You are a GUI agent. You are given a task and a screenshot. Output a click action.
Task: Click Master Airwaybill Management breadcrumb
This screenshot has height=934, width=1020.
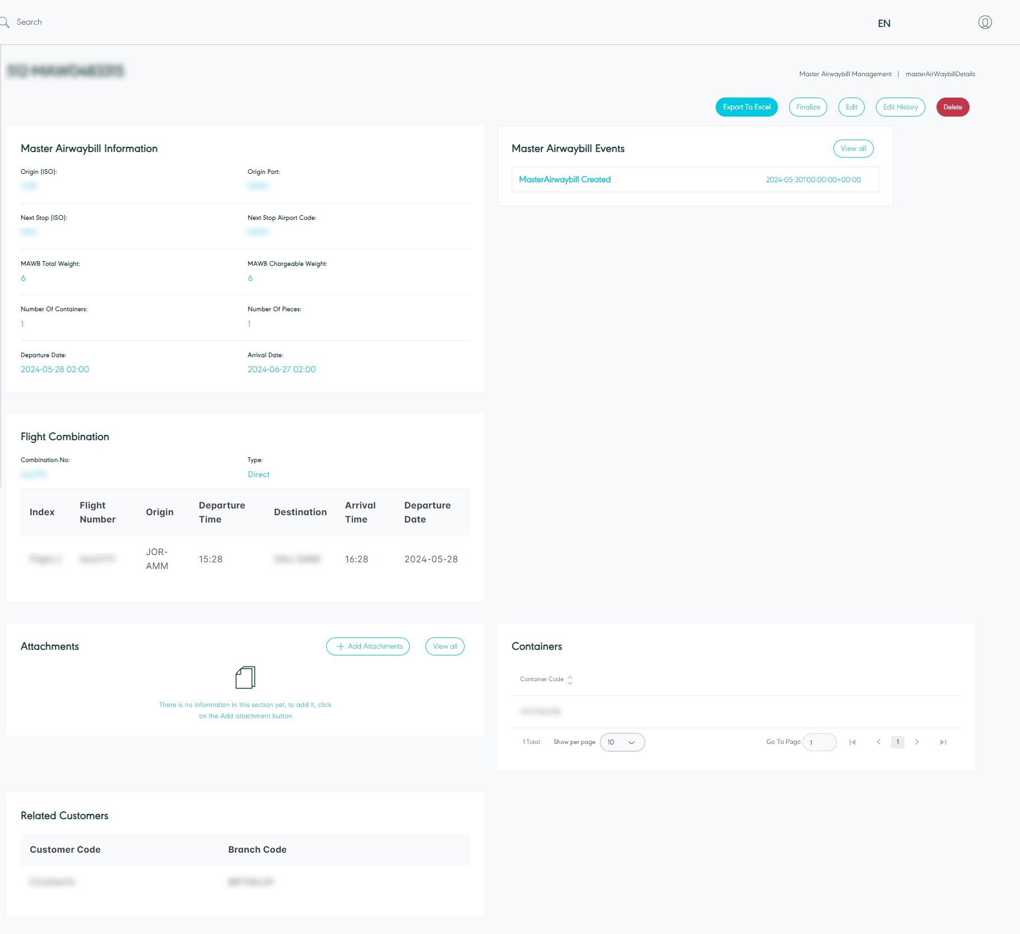point(845,74)
